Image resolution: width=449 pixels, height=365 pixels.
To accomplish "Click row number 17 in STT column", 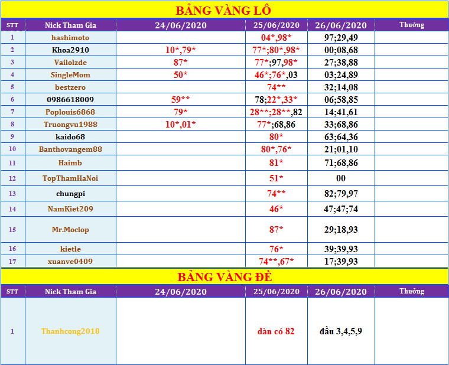I will [12, 262].
